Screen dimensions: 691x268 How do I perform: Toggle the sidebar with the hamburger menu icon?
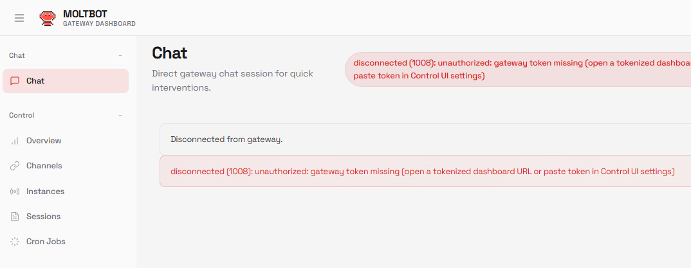[x=19, y=18]
